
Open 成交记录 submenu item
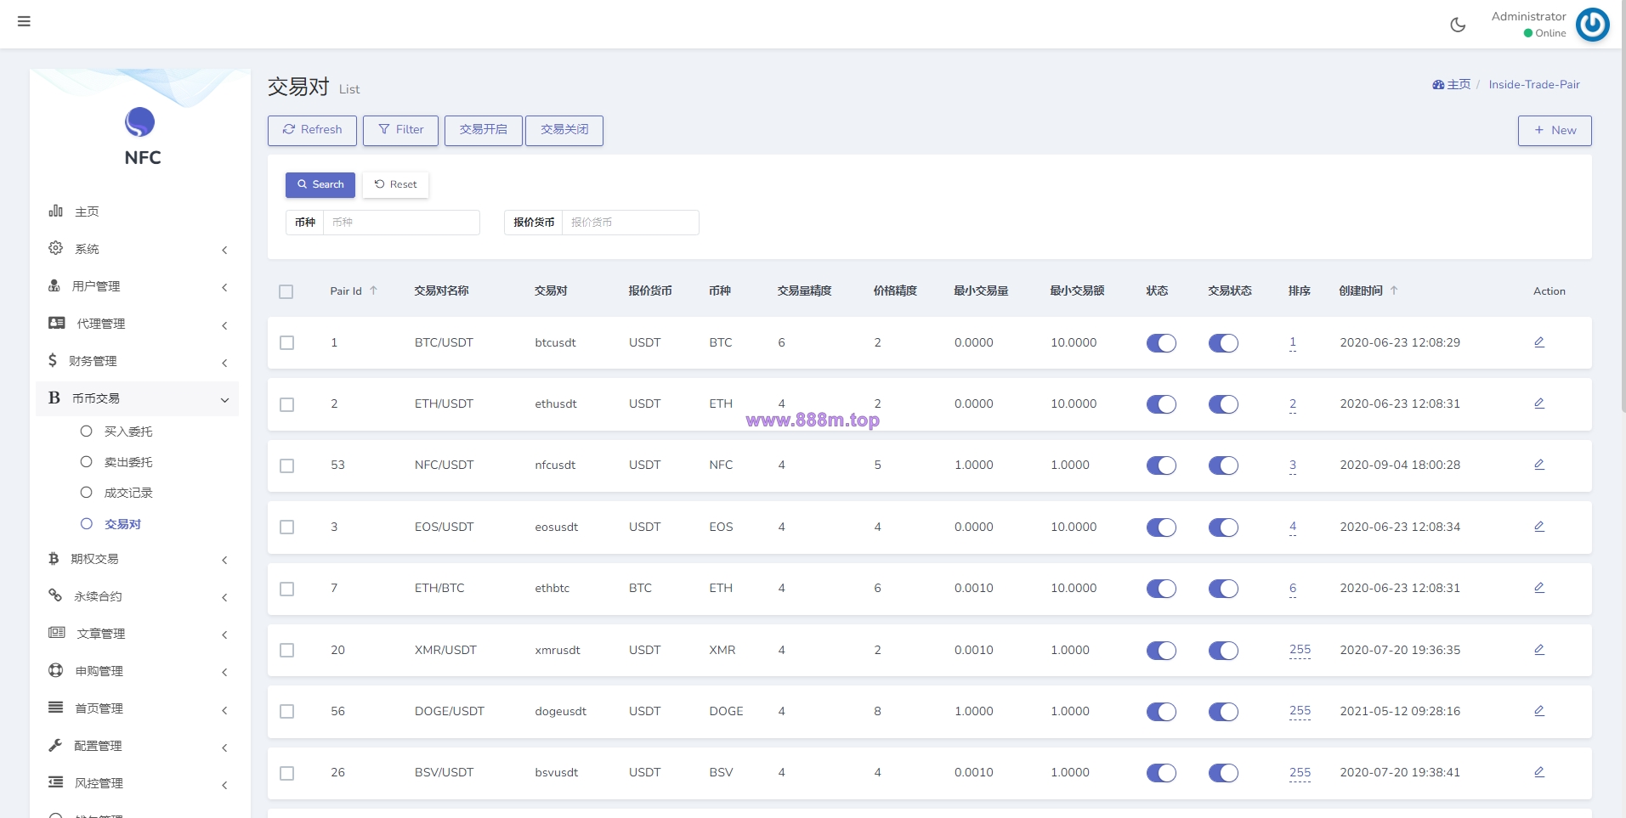click(x=128, y=493)
